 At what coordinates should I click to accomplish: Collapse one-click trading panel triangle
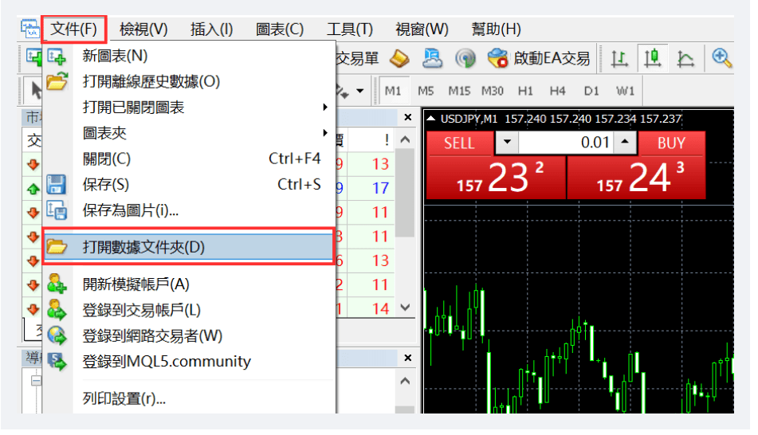pos(430,119)
